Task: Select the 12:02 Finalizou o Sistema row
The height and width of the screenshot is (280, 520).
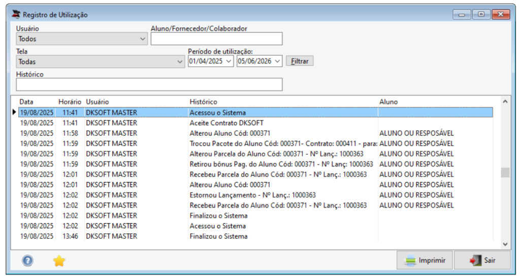Action: (x=256, y=216)
